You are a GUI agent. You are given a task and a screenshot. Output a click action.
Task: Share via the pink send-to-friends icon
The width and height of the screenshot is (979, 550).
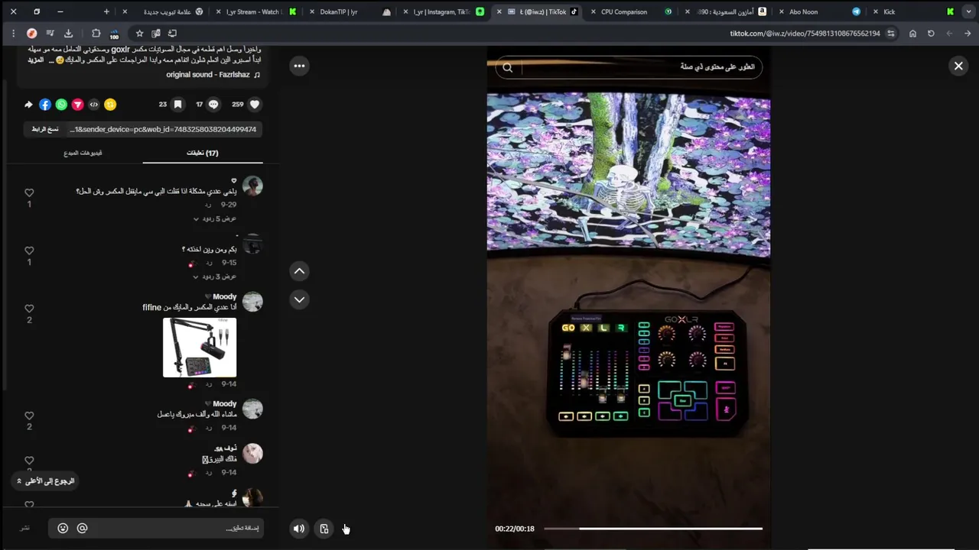point(77,105)
